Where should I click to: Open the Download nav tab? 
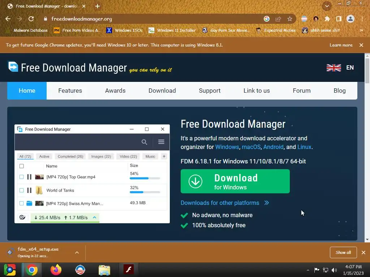point(162,91)
